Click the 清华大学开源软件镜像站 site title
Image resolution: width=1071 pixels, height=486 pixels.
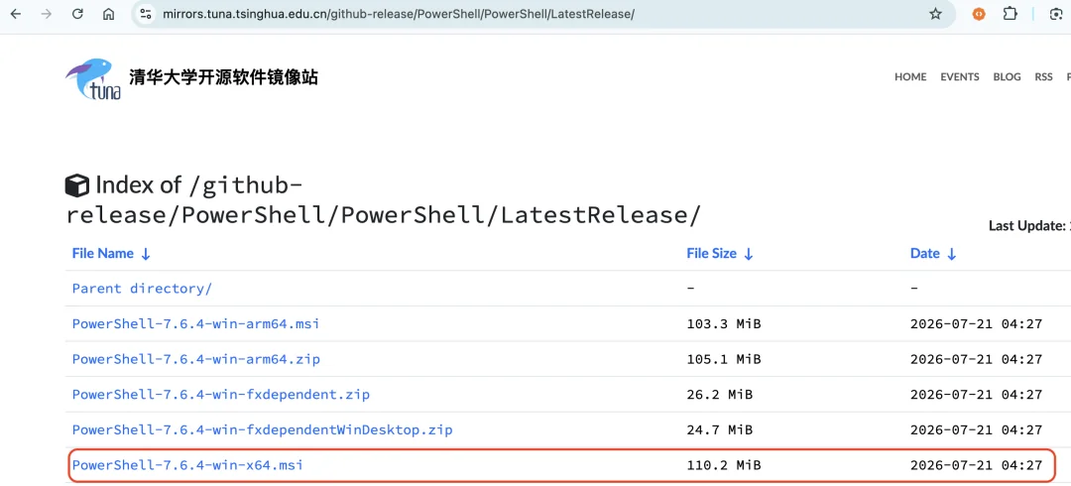[x=223, y=76]
